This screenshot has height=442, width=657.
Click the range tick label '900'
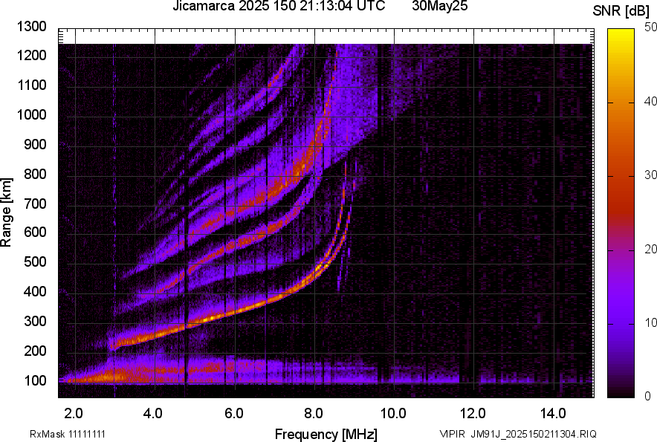35,144
